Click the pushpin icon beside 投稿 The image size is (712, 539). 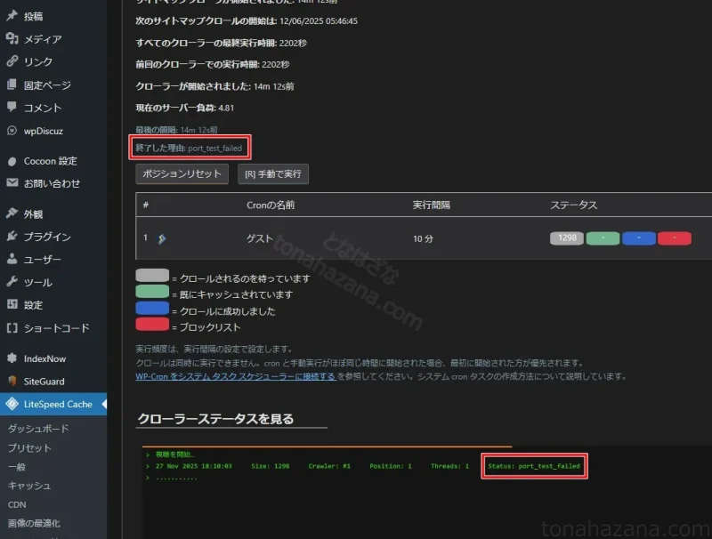12,16
